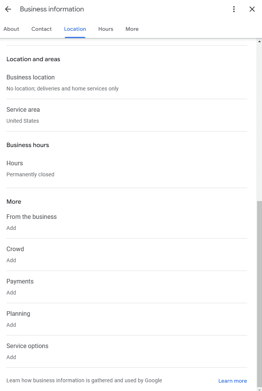
Task: Open the Hours tab
Action: 106,29
